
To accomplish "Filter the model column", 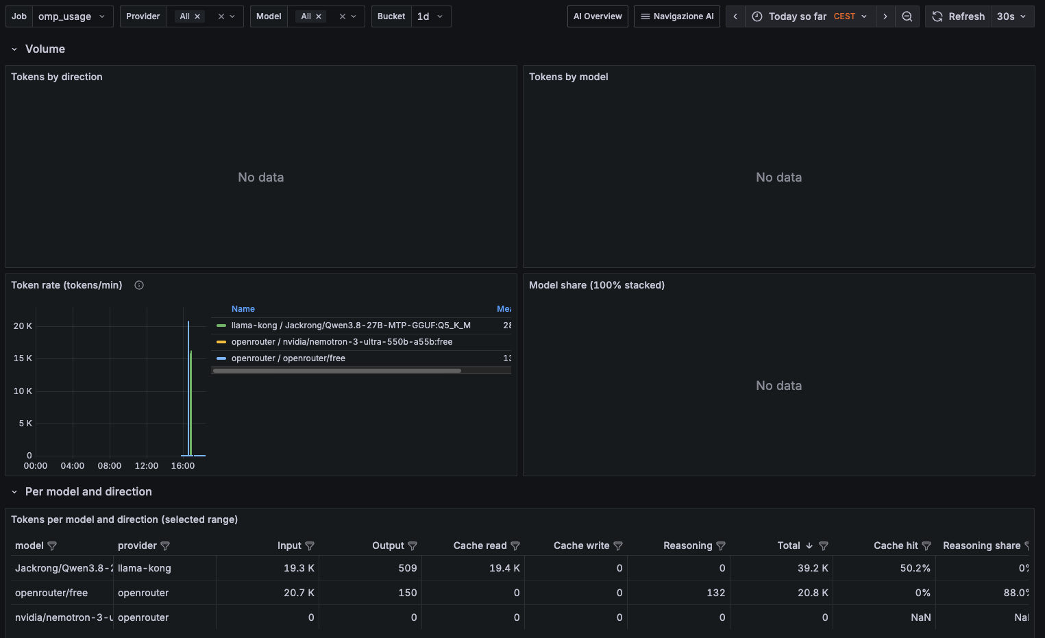I will point(52,546).
